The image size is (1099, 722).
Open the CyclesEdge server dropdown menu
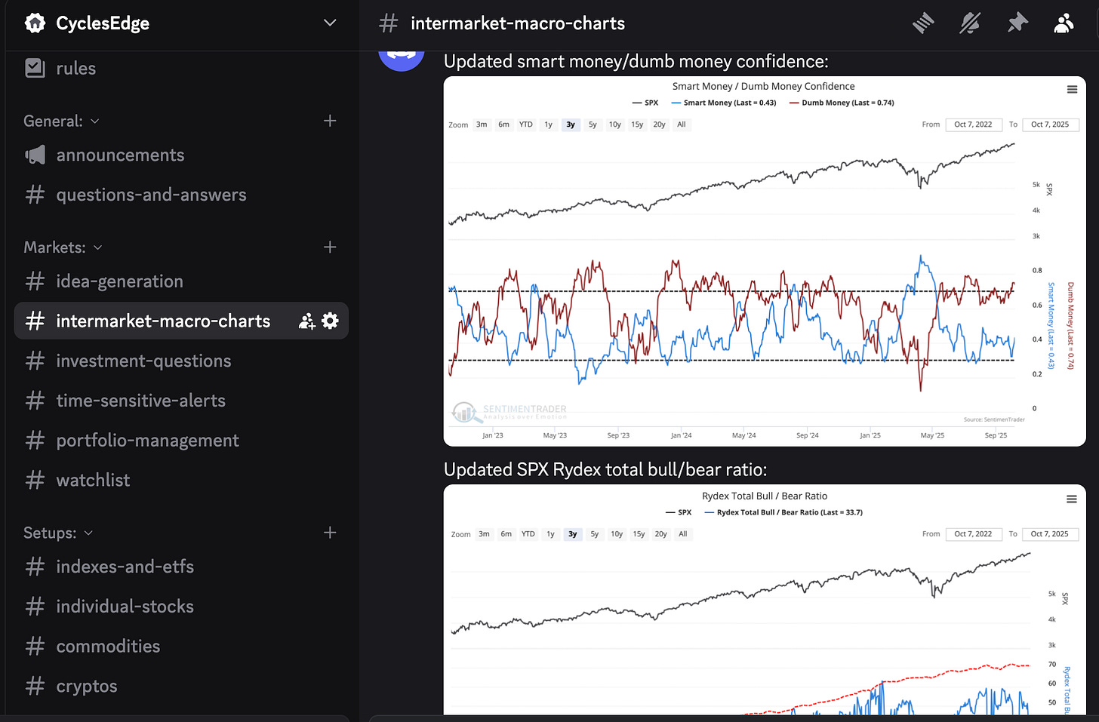tap(330, 23)
